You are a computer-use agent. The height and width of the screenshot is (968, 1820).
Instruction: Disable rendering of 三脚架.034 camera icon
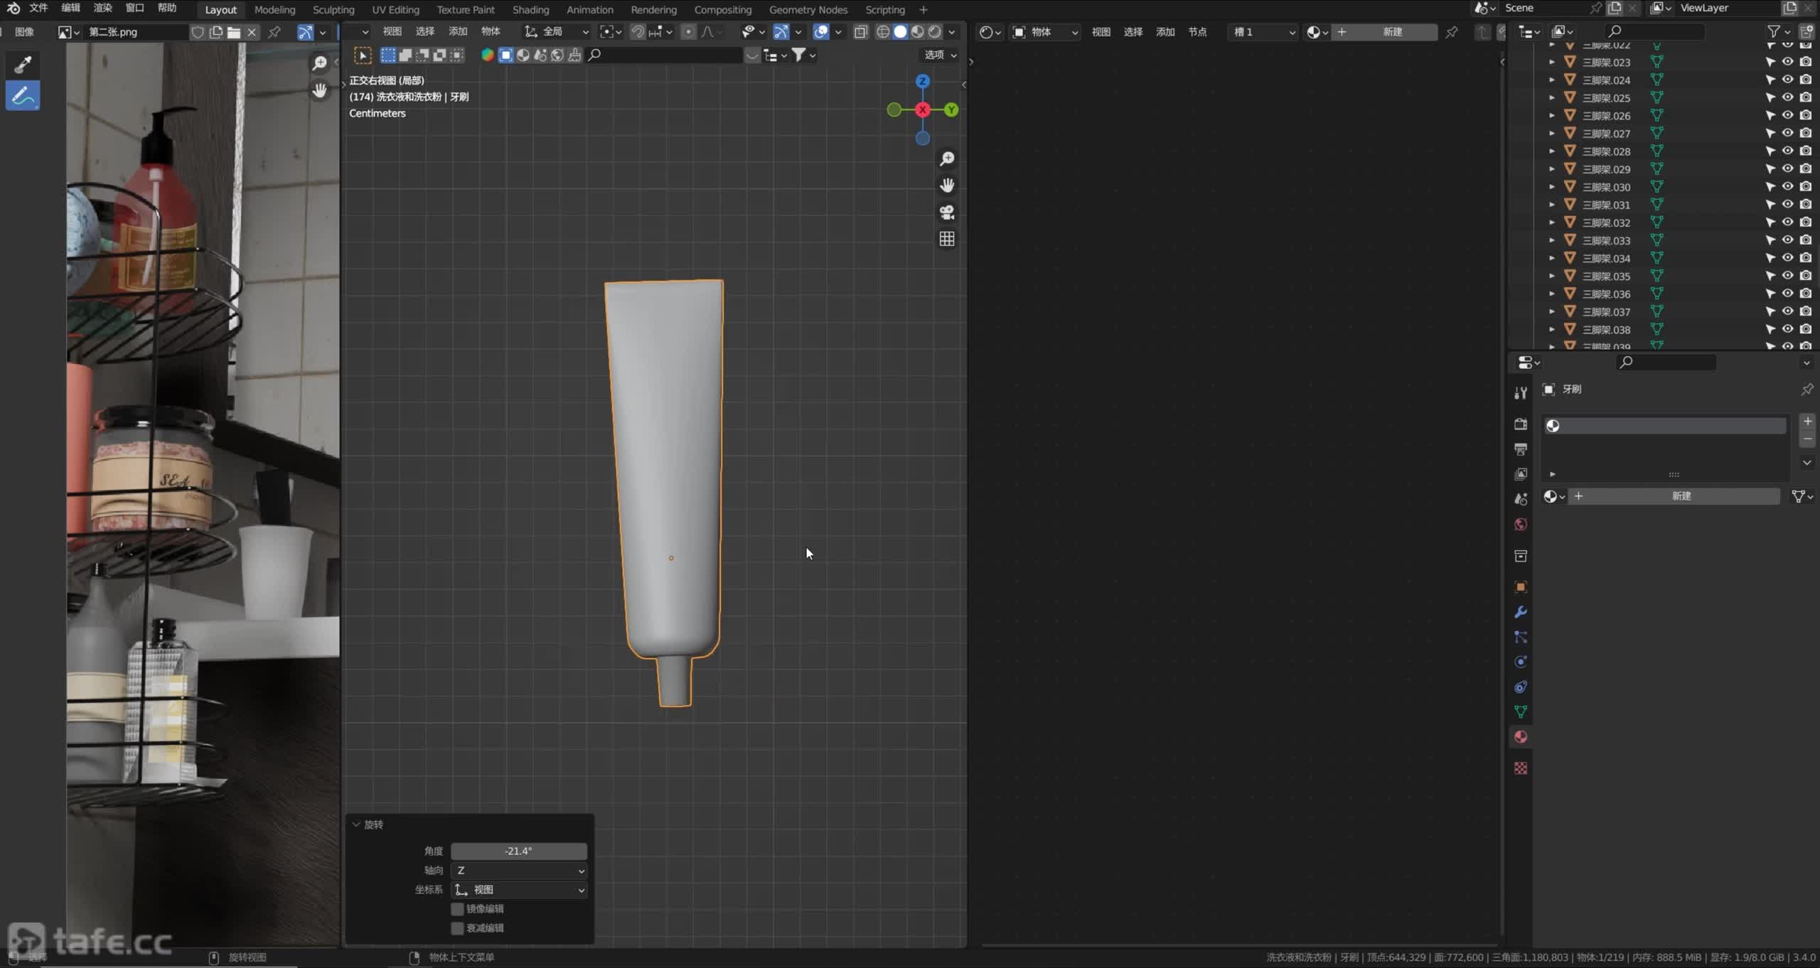click(x=1806, y=258)
